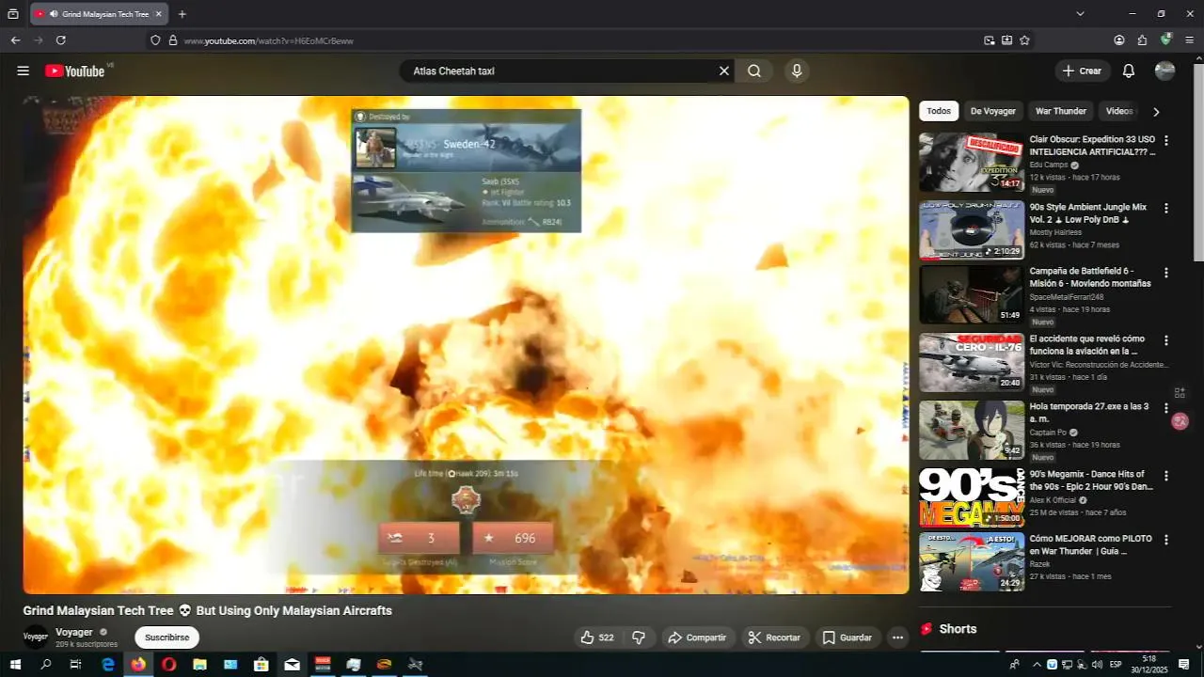Image resolution: width=1204 pixels, height=677 pixels.
Task: Click the address bar URL
Action: 269,40
